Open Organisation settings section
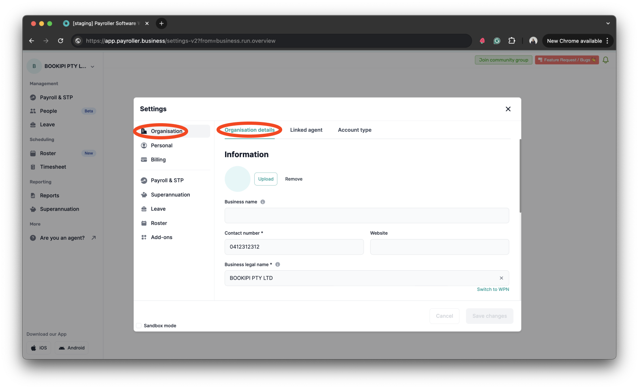This screenshot has width=639, height=389. [x=173, y=131]
